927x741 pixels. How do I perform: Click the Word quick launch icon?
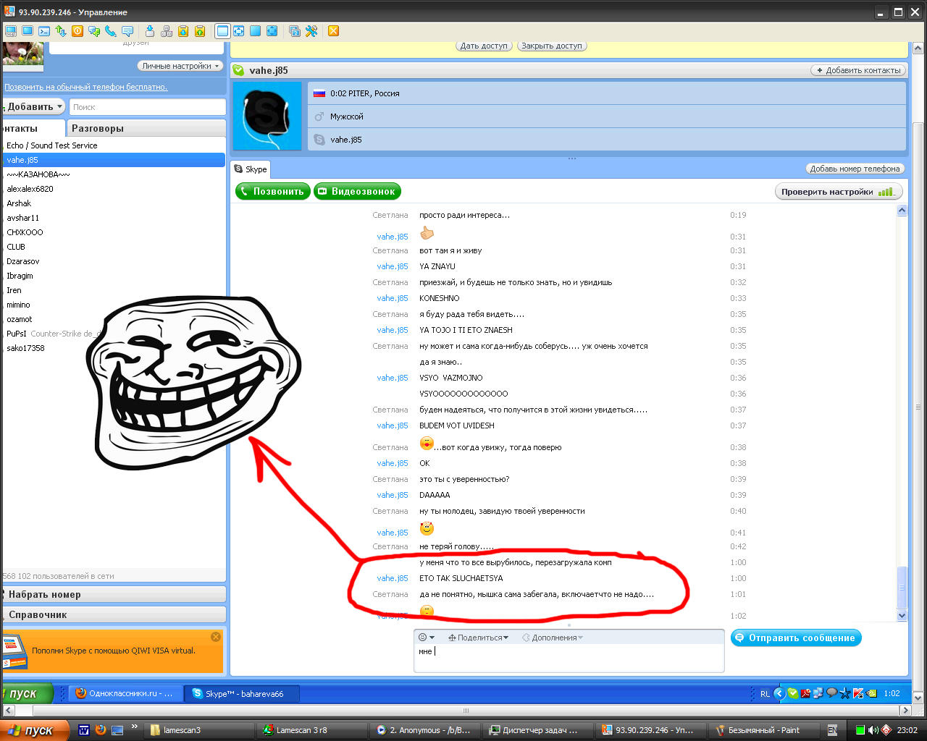tap(84, 730)
